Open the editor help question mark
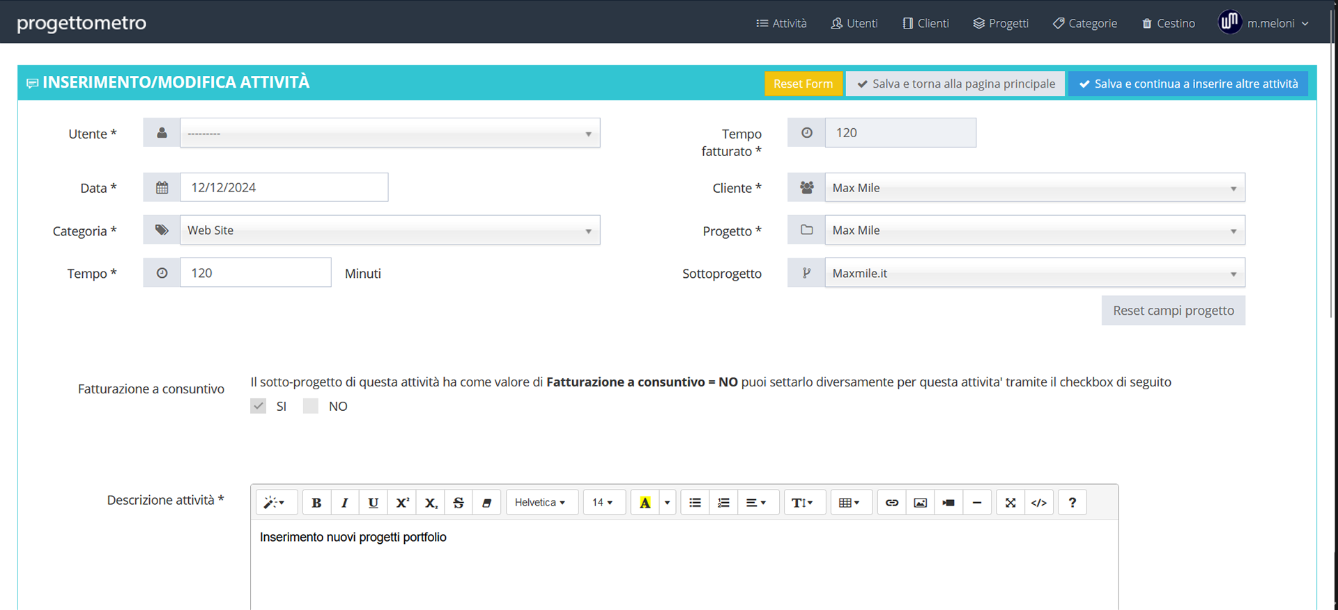 pos(1072,503)
